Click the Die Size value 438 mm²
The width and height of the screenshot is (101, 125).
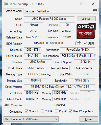(x=67, y=31)
